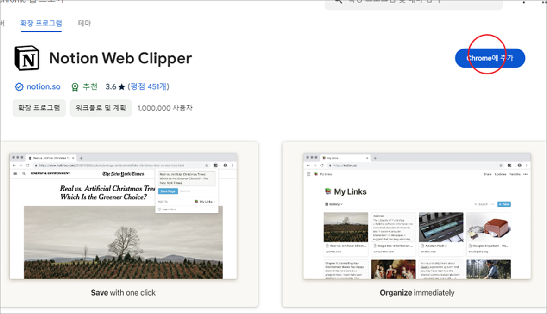Viewport: 547px width, 314px height.
Task: Click the My Links heading in preview
Action: [x=350, y=192]
